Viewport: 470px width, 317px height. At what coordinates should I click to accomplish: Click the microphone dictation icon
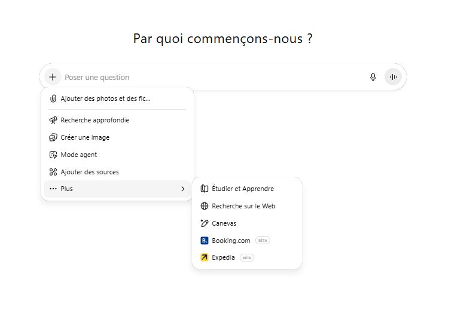[x=373, y=77]
